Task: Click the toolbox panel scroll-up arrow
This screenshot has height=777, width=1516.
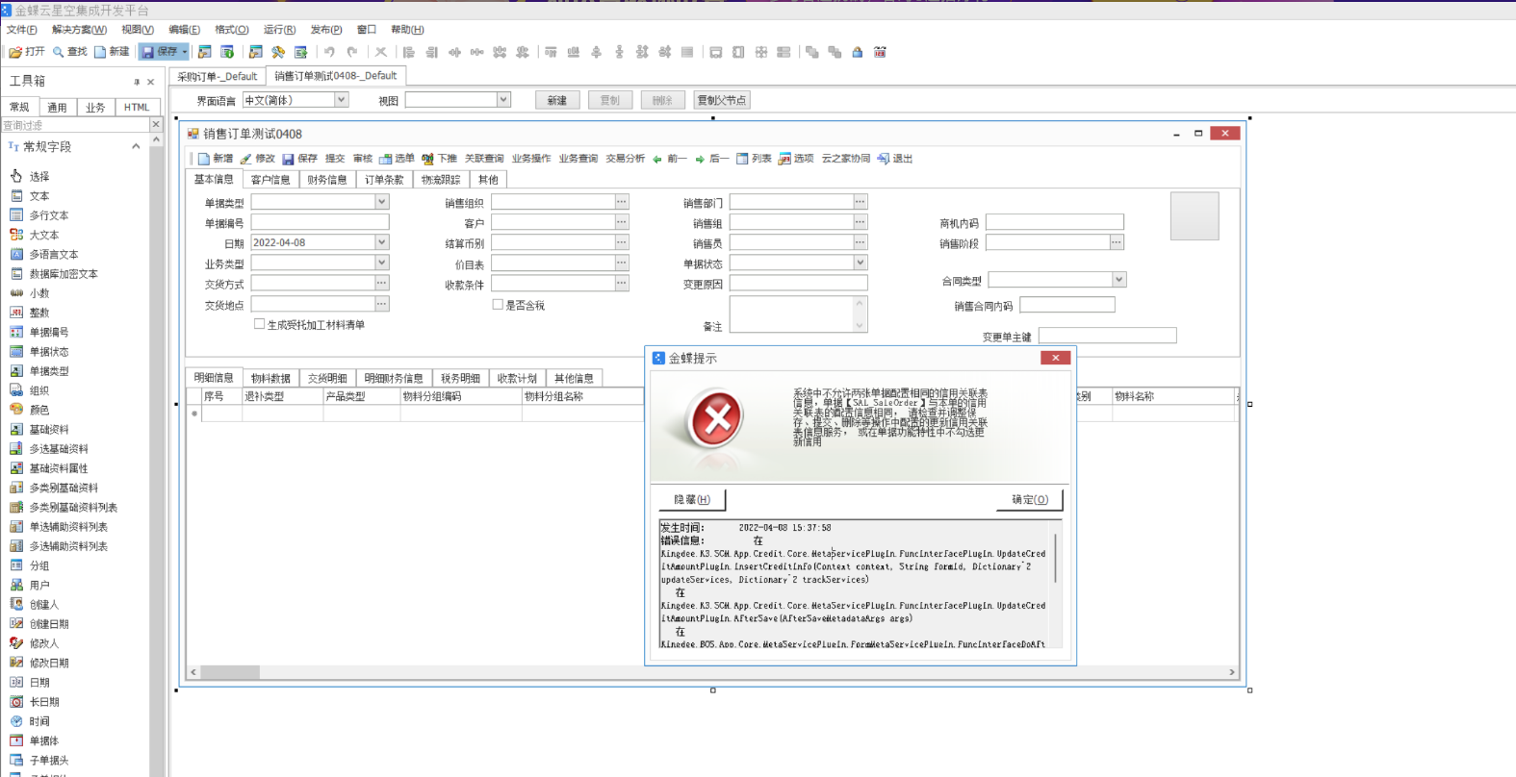Action: [x=156, y=140]
